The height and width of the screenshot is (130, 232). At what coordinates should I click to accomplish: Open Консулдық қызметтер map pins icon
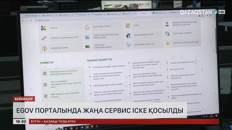coord(129,45)
